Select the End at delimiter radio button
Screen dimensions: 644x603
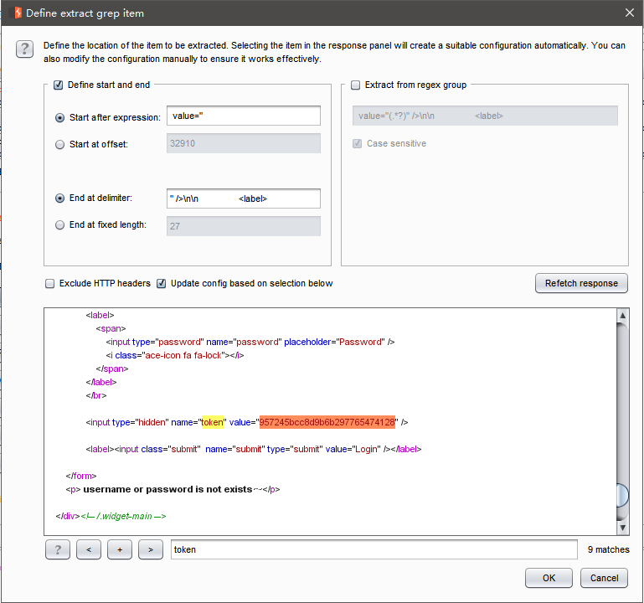tap(60, 198)
